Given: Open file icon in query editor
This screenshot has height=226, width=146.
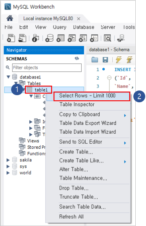Looking at the screenshot, I should (95, 59).
